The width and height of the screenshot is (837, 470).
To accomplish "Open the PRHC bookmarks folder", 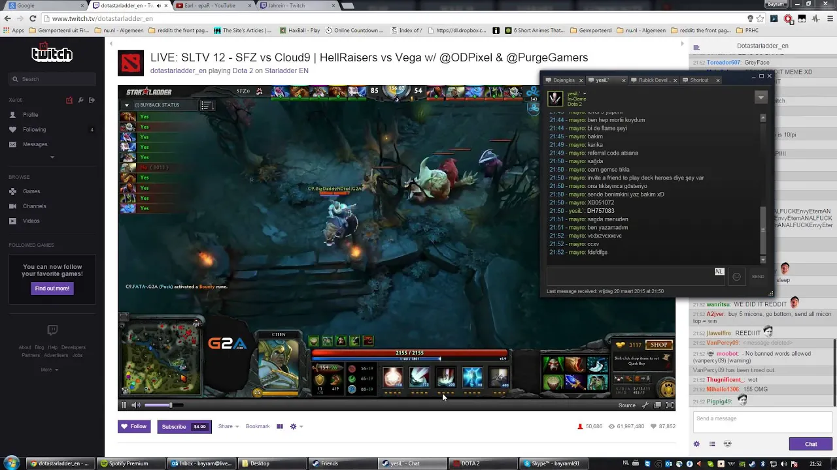I will pos(747,30).
